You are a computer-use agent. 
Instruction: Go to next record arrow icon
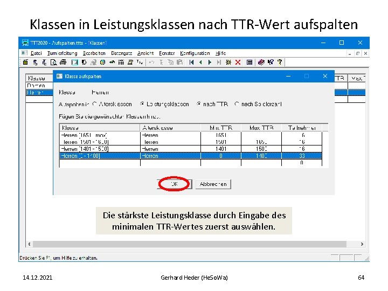click(x=210, y=63)
